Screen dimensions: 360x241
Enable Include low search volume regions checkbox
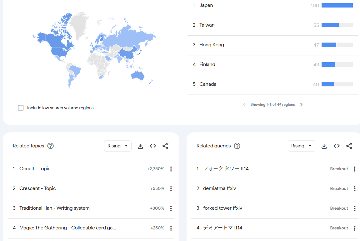tap(21, 108)
